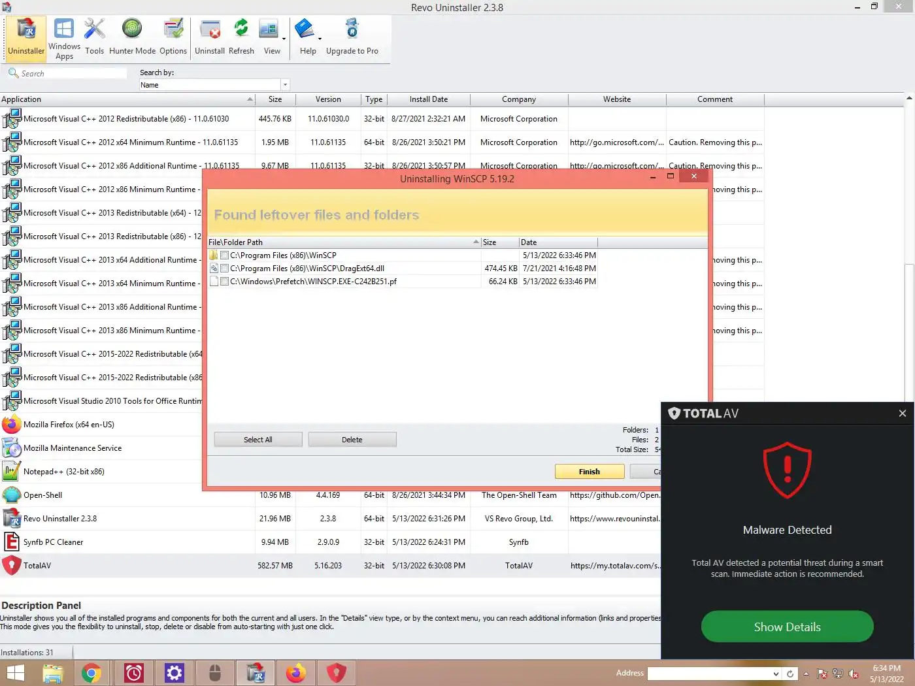This screenshot has height=686, width=915.
Task: Check the WINSCP.EXE-C242B251.pf checkbox
Action: pos(225,282)
